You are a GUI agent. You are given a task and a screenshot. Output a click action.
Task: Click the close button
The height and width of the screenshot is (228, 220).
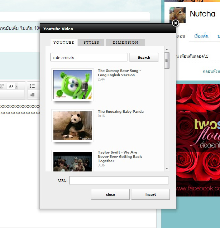click(x=110, y=194)
